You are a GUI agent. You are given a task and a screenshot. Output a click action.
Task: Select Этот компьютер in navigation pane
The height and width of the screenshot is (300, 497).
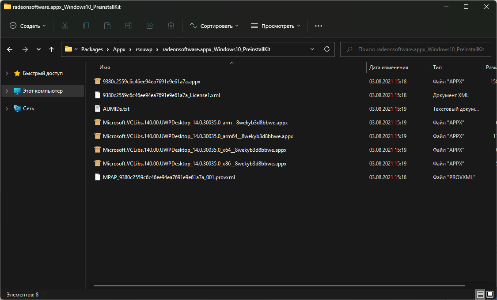click(42, 91)
